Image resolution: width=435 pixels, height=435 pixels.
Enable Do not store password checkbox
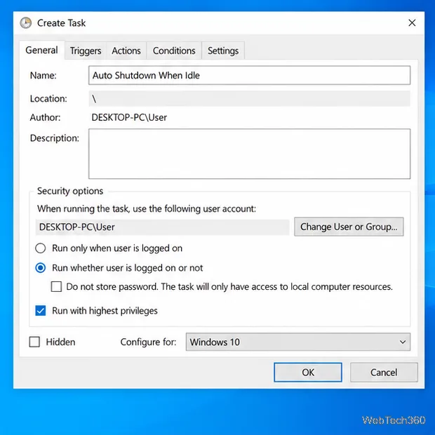coord(56,286)
